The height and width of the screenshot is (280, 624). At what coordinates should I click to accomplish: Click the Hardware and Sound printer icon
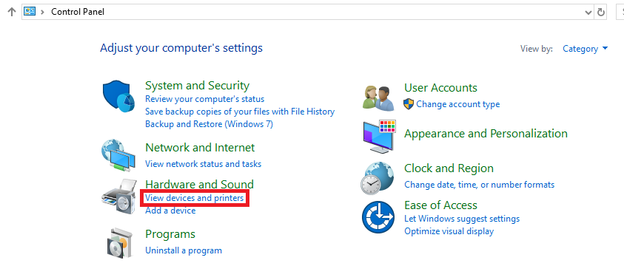tap(120, 195)
